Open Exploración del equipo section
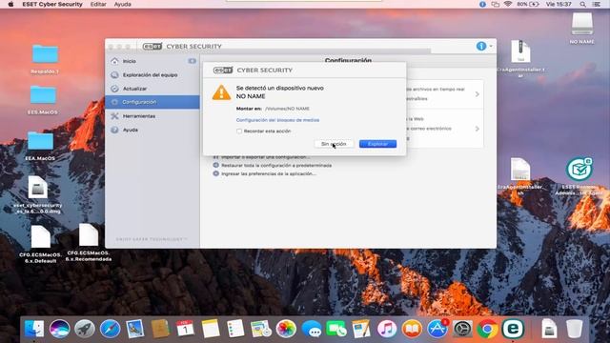 [152, 74]
